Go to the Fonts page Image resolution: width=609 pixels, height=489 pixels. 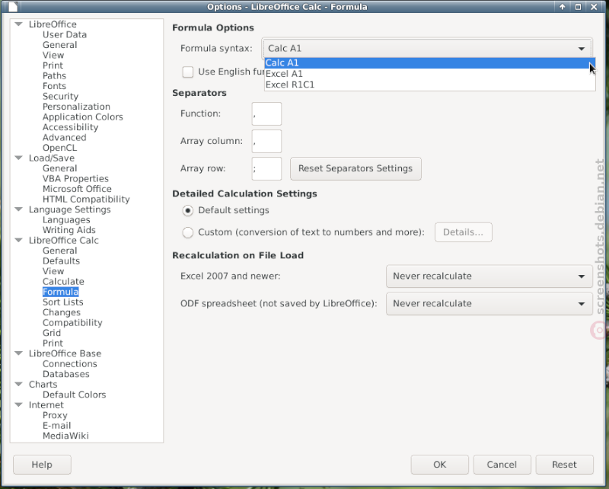(54, 86)
